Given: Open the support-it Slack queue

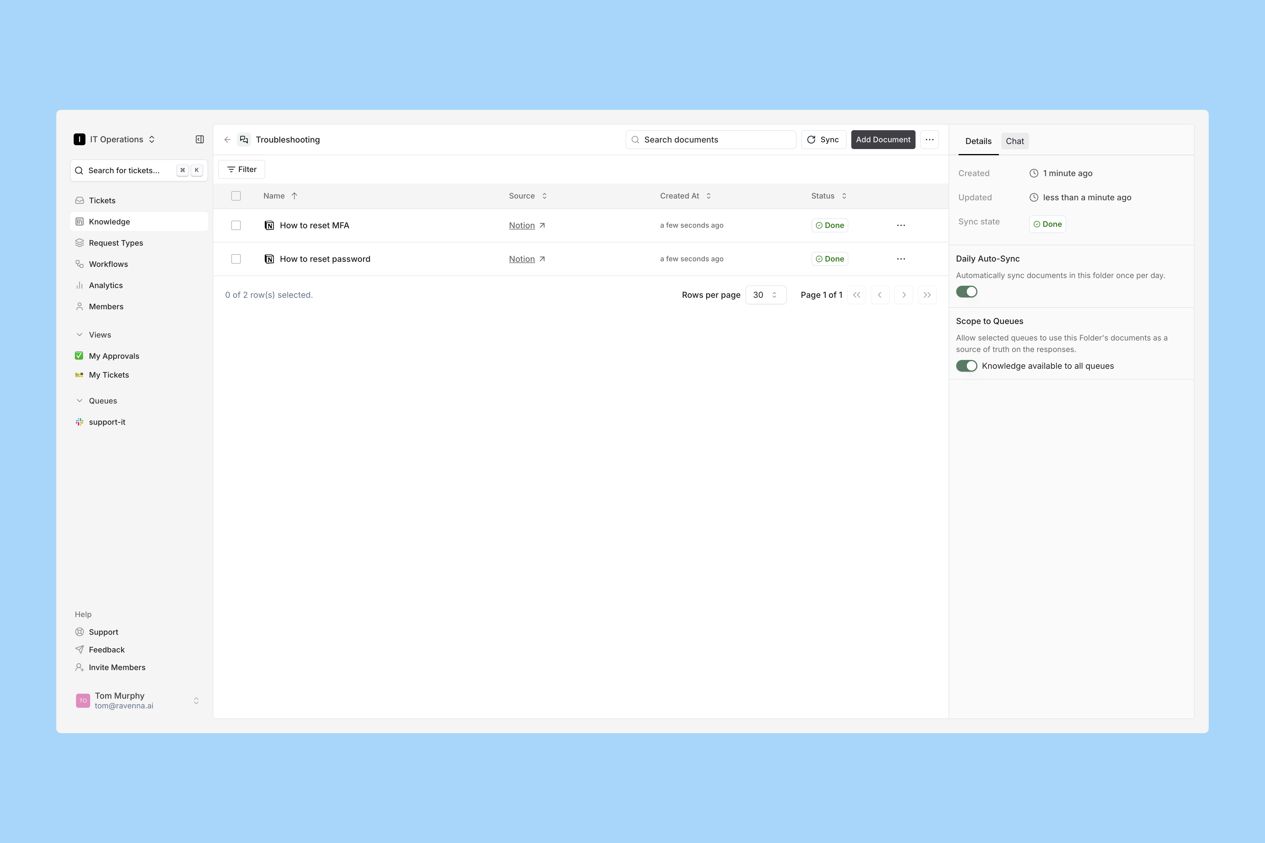Looking at the screenshot, I should (x=107, y=422).
